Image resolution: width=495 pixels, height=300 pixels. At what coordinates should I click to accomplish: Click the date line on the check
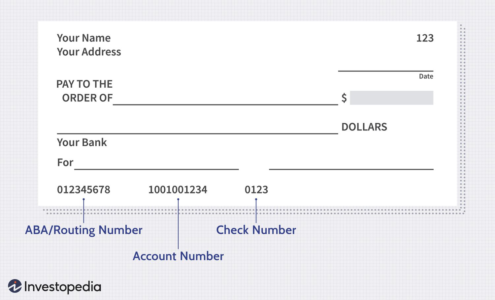click(385, 70)
